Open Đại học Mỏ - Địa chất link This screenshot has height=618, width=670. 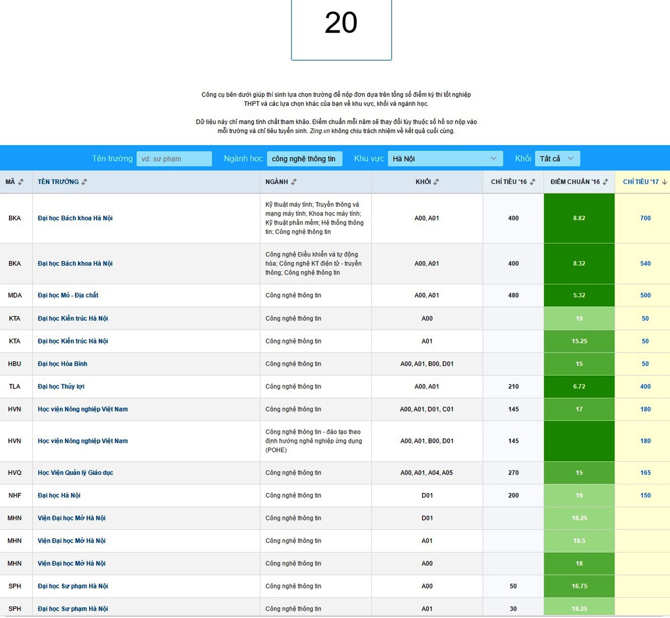pyautogui.click(x=68, y=295)
